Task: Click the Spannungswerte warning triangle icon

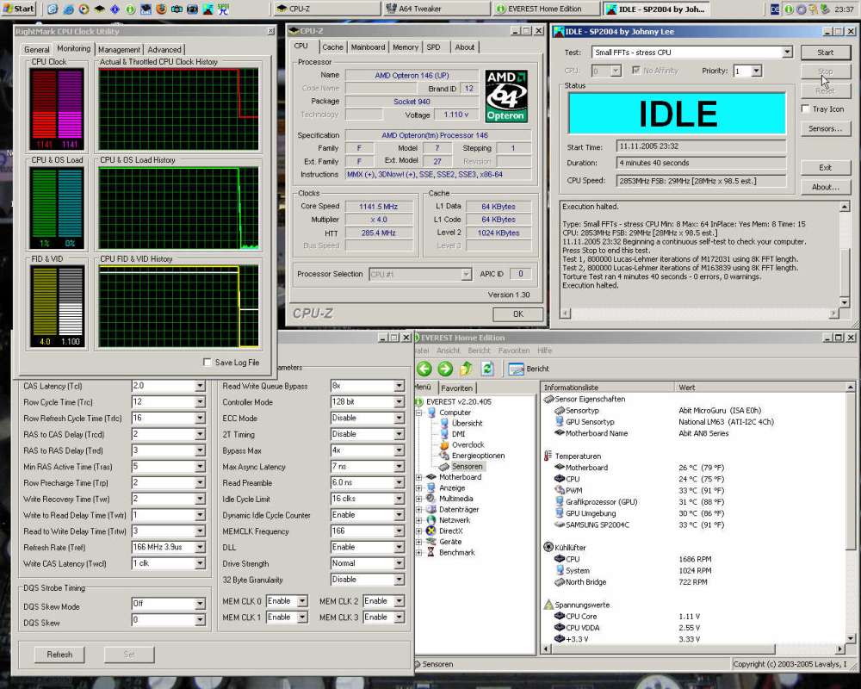Action: point(548,605)
